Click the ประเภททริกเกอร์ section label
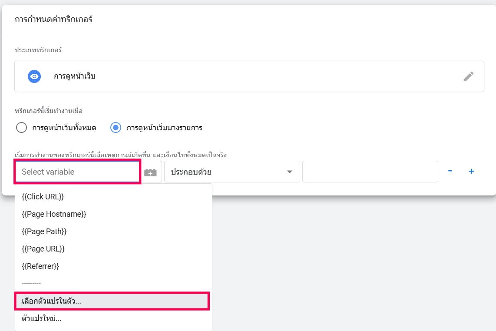496x331 pixels. pyautogui.click(x=38, y=50)
